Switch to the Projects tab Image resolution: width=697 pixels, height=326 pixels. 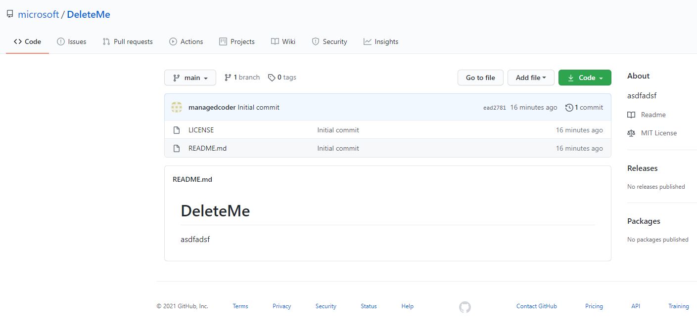point(237,41)
